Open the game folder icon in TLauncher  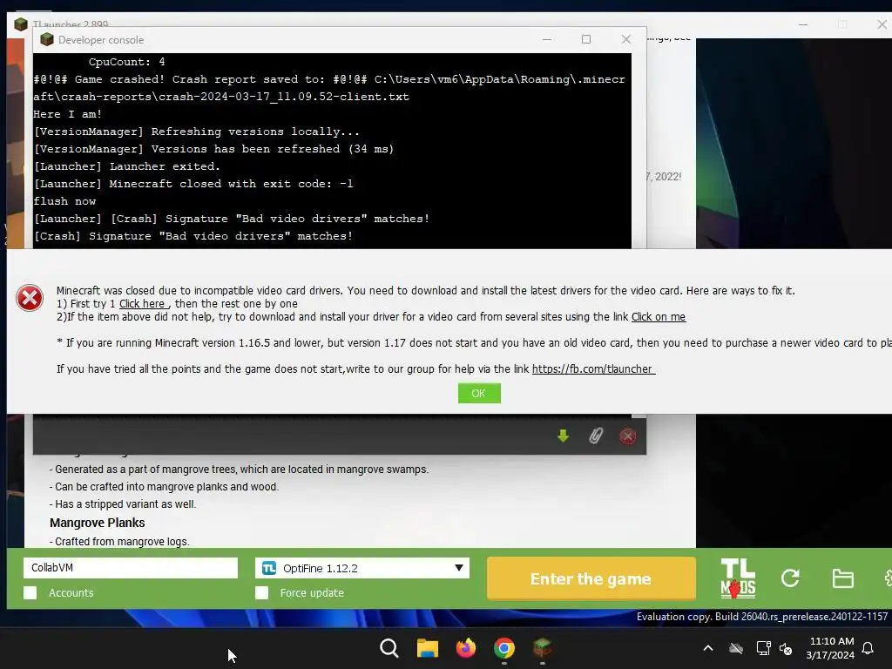(x=842, y=578)
